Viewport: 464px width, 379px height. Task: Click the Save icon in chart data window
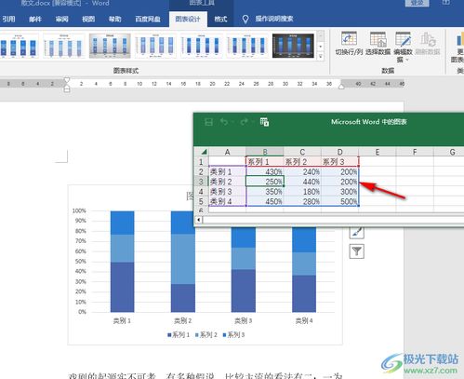coord(209,122)
